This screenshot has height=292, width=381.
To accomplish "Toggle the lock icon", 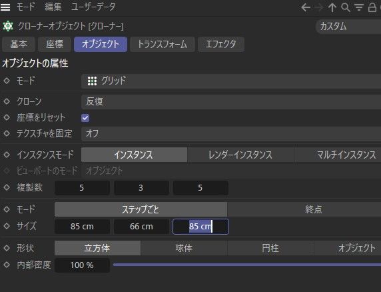I will [x=372, y=7].
